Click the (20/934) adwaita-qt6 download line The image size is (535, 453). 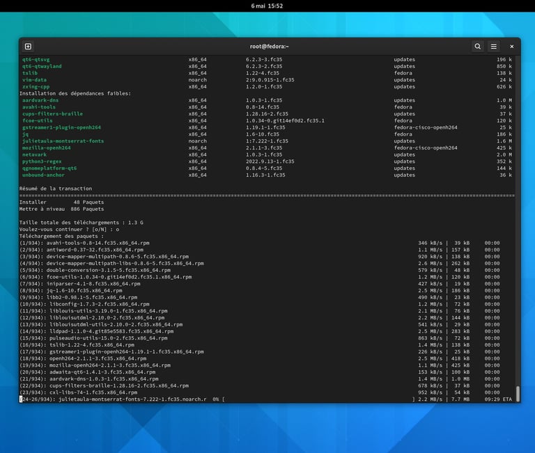pyautogui.click(x=259, y=372)
